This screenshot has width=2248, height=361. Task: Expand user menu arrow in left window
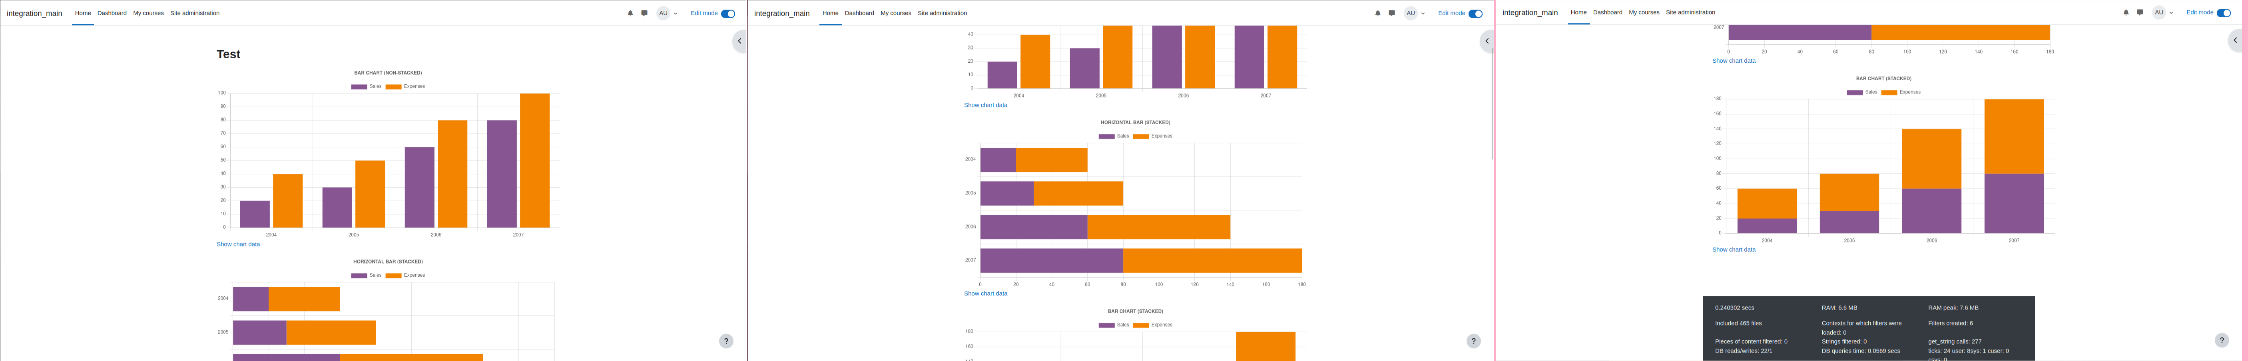coord(676,14)
